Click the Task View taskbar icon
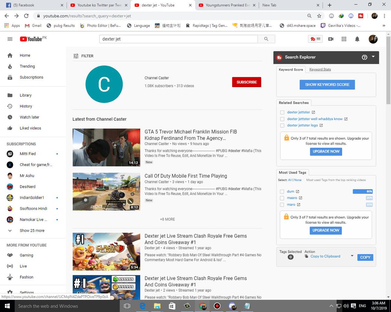 pos(127,306)
